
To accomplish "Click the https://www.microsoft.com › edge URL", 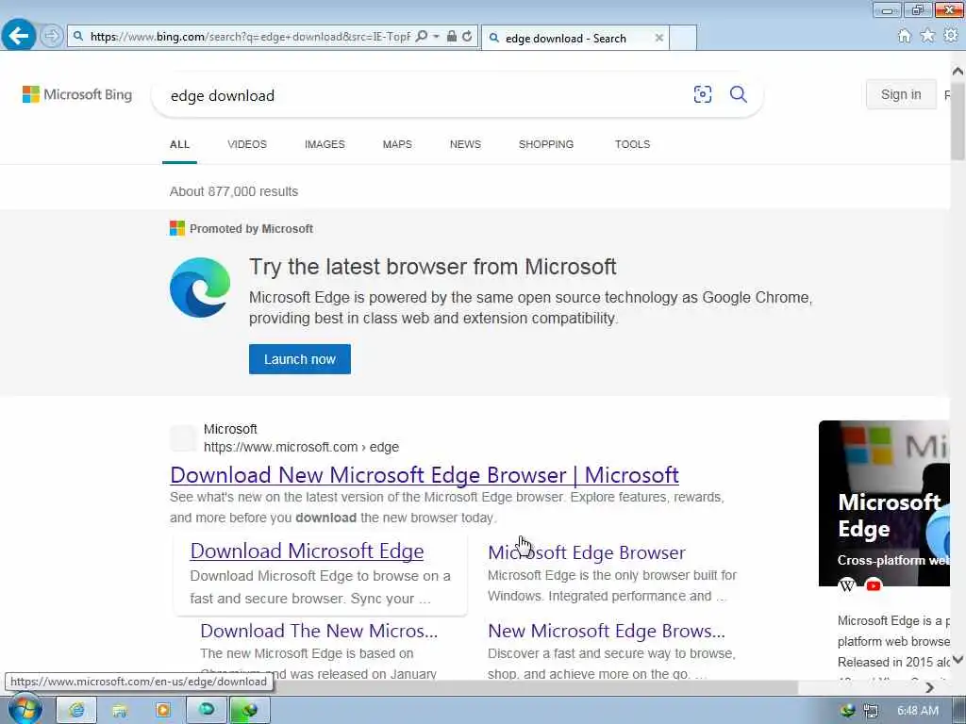I will (301, 447).
